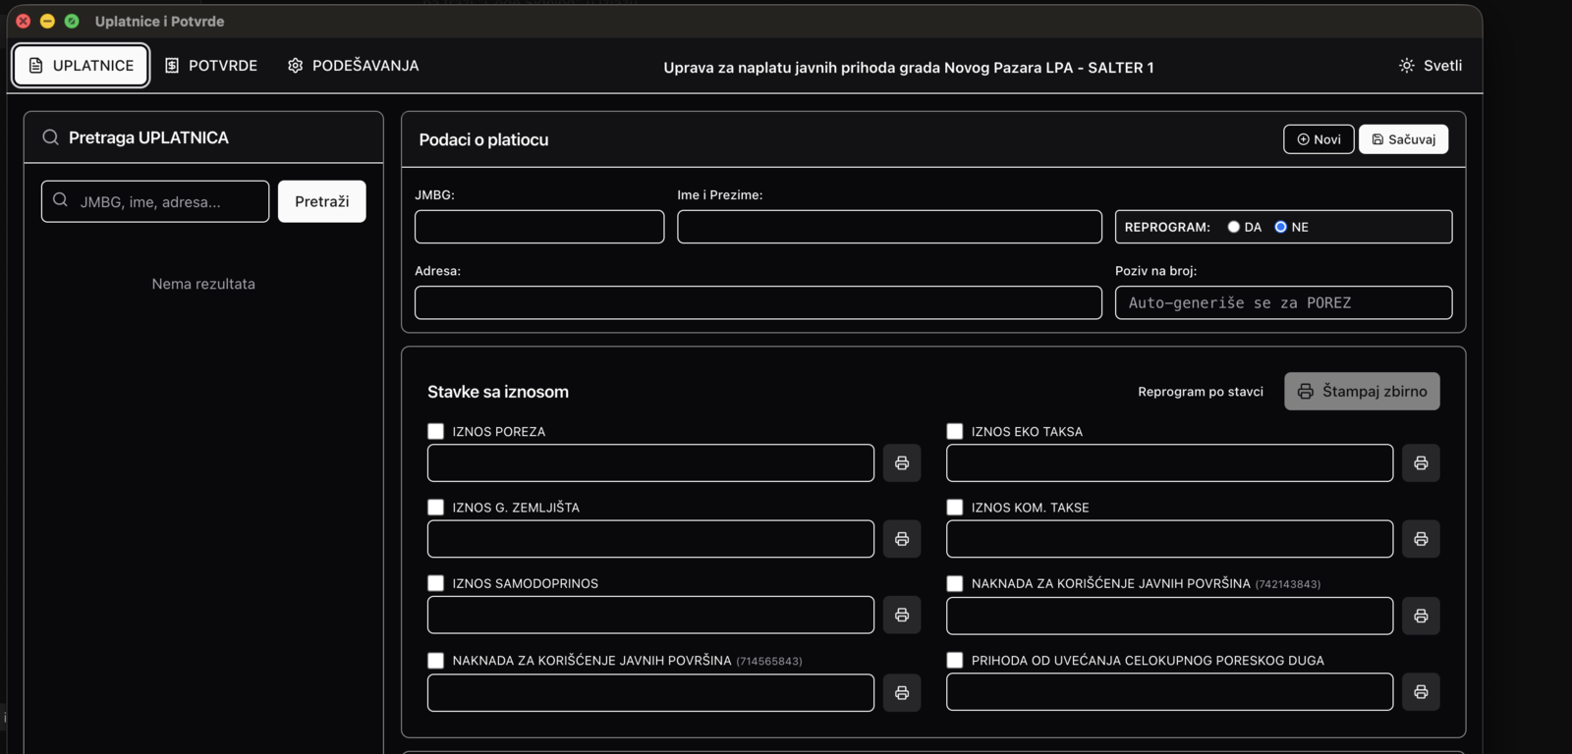Select NE for REPROGRAM
Viewport: 1572px width, 754px height.
[1280, 227]
